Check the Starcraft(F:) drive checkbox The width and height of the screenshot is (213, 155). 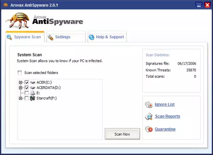27,98
